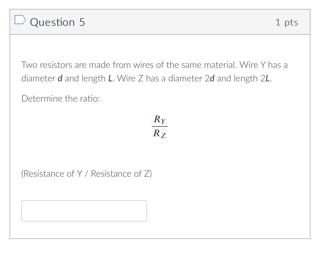Click the 1 pts label

(287, 22)
